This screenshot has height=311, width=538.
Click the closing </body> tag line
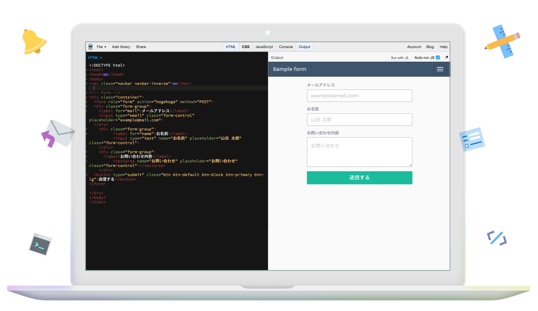pyautogui.click(x=97, y=198)
